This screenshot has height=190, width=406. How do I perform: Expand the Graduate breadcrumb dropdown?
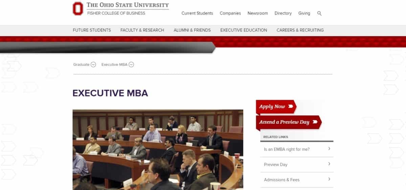pos(93,65)
